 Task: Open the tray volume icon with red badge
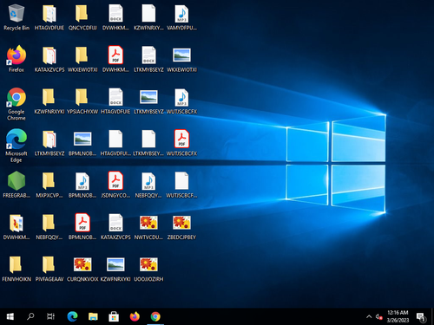pyautogui.click(x=378, y=317)
